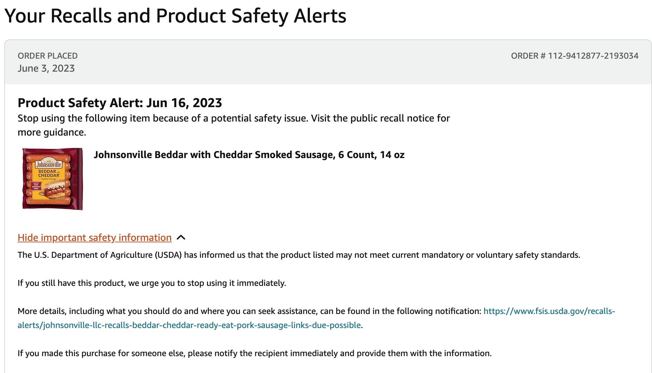The height and width of the screenshot is (373, 652).
Task: Select the June 3, 2023 order date
Action: 46,68
